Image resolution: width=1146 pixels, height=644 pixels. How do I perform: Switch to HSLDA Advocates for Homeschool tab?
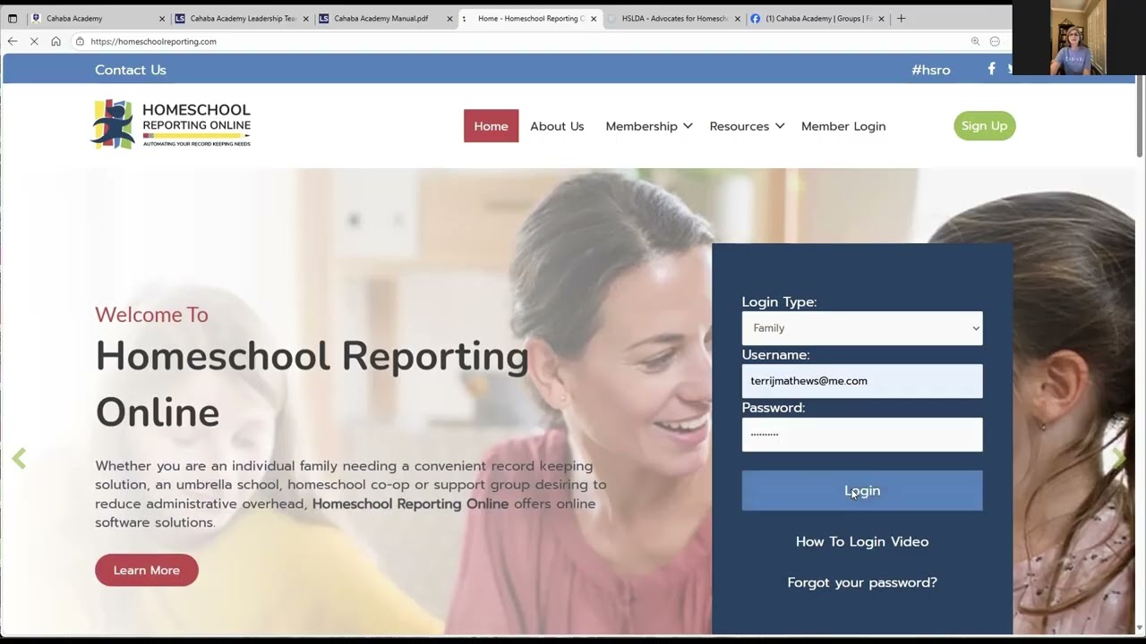673,19
